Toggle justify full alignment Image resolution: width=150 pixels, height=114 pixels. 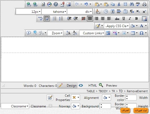tap(90, 19)
